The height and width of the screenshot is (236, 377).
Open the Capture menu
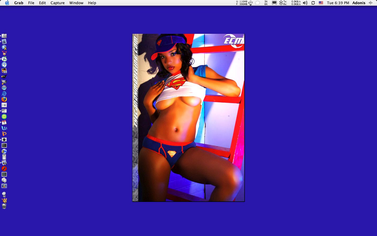[58, 3]
